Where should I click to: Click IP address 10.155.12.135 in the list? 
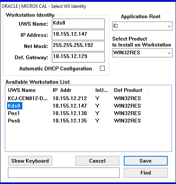pyautogui.click(x=70, y=121)
